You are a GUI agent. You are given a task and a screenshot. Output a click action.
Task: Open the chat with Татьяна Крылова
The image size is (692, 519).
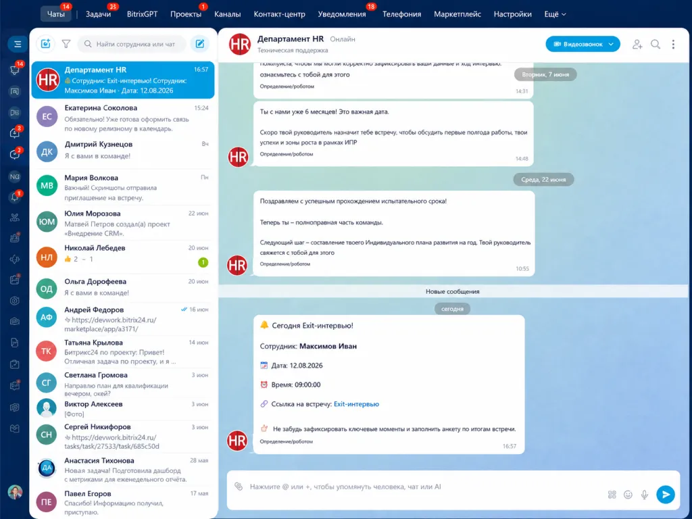[123, 351]
